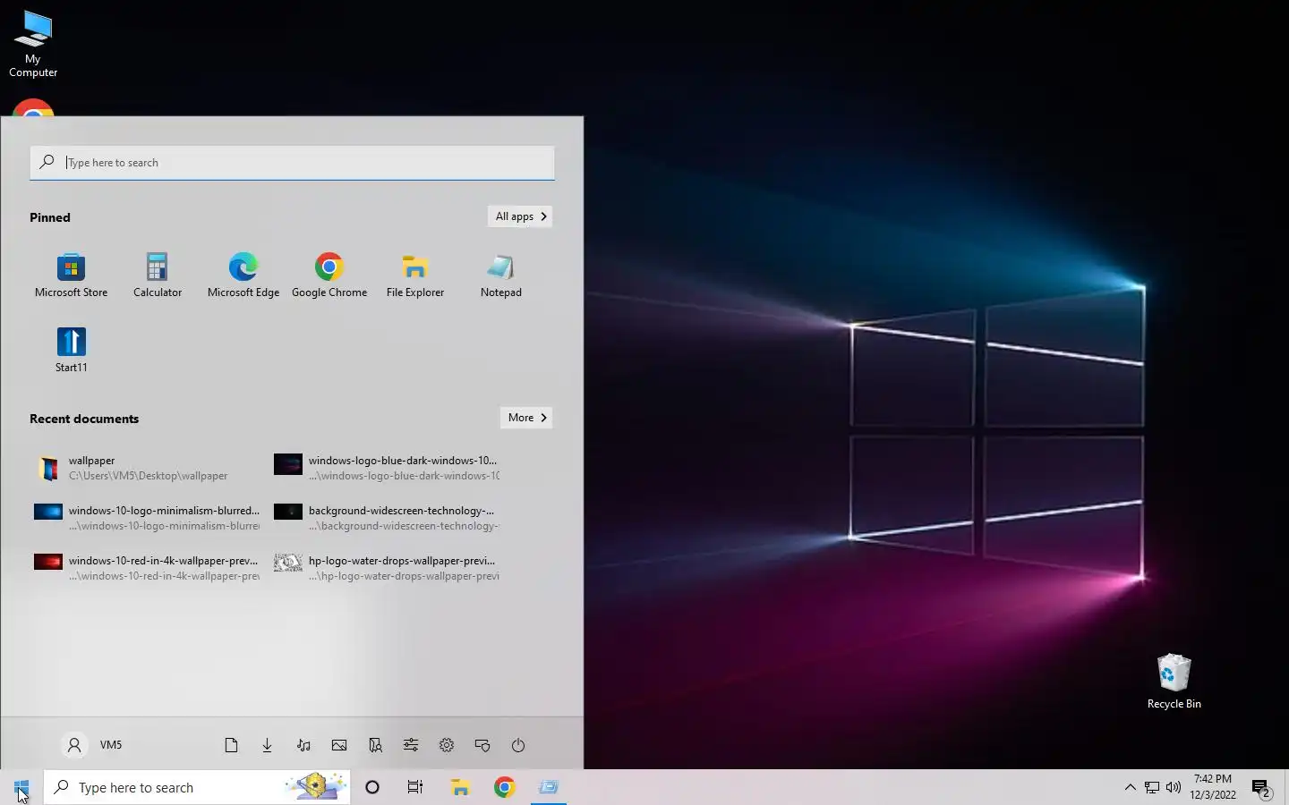Show hidden system tray icons
1289x805 pixels.
point(1130,787)
